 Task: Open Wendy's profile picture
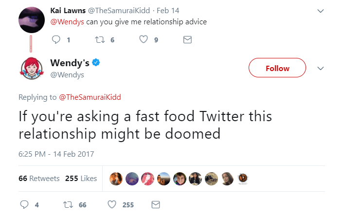click(32, 68)
